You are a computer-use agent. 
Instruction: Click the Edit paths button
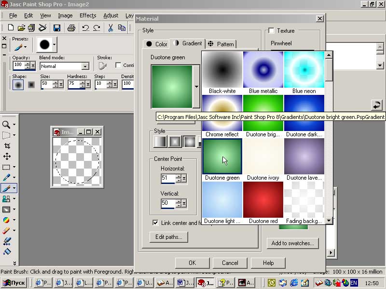pos(168,237)
